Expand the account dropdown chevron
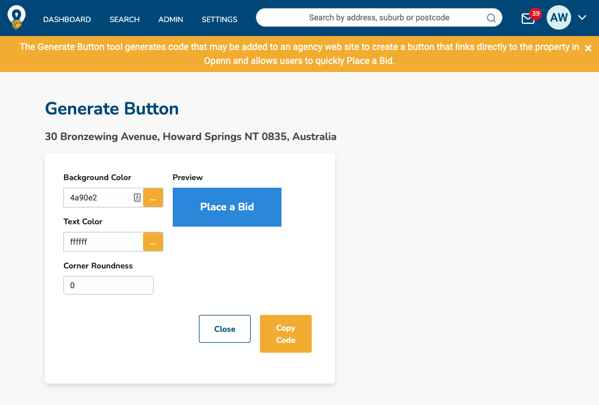Viewport: 599px width, 405px height. click(582, 17)
